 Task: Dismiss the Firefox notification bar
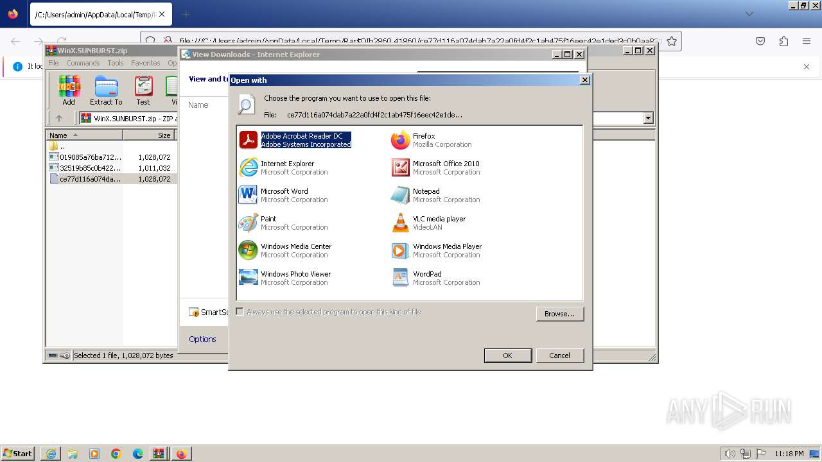(x=807, y=66)
